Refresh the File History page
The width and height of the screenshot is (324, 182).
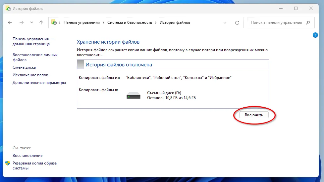pos(237,23)
